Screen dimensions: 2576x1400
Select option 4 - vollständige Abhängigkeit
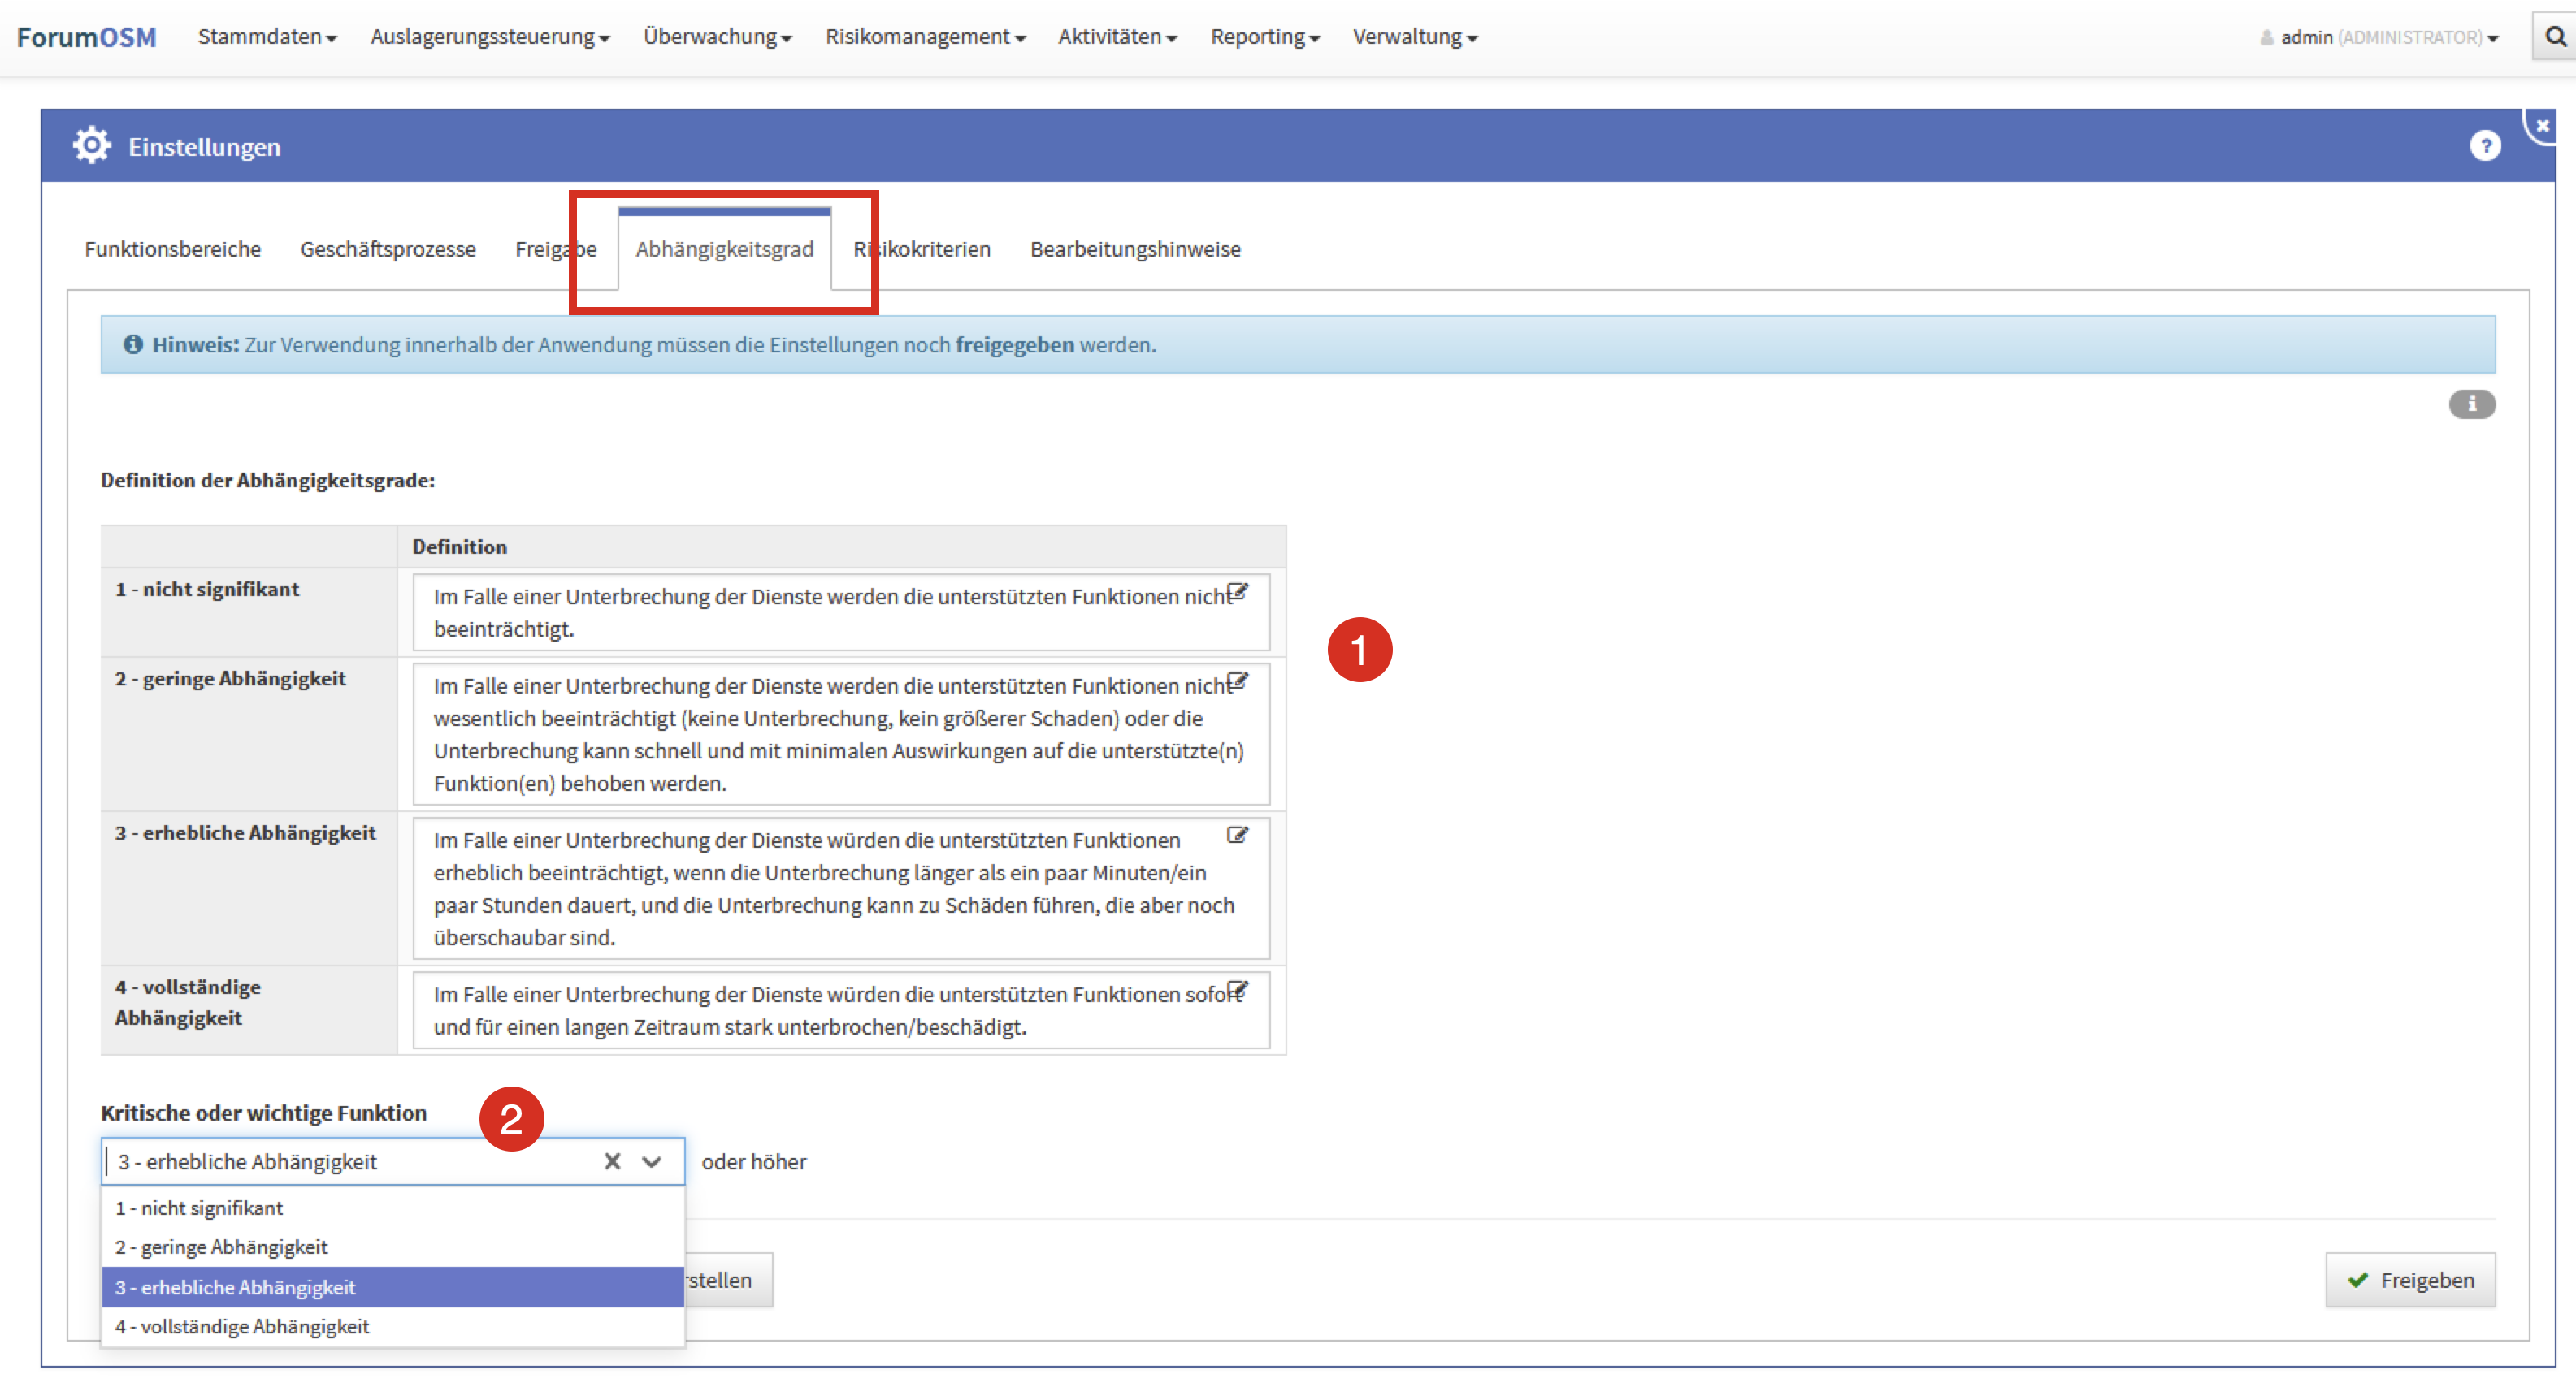pos(242,1326)
